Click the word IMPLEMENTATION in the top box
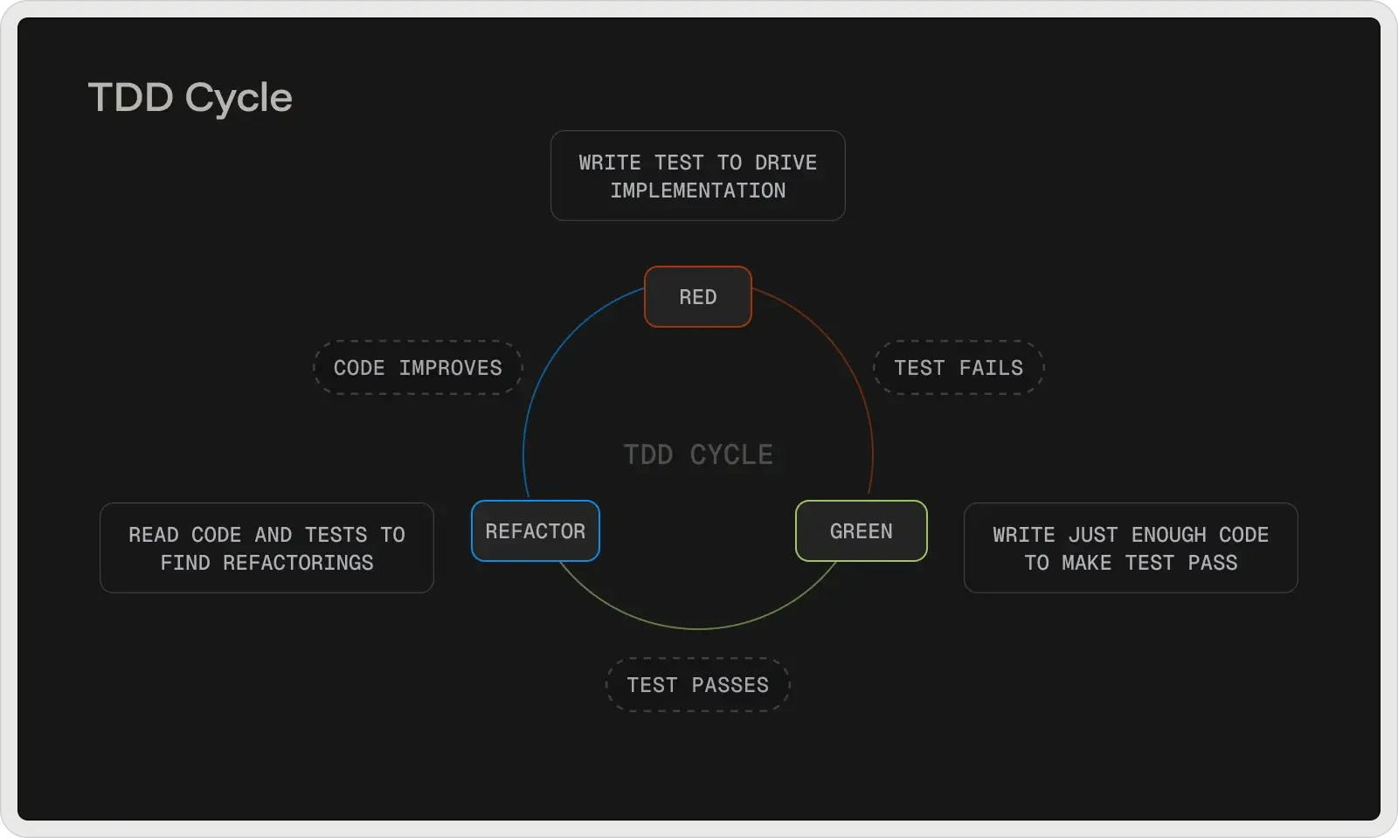Viewport: 1398px width, 838px height. pos(697,190)
